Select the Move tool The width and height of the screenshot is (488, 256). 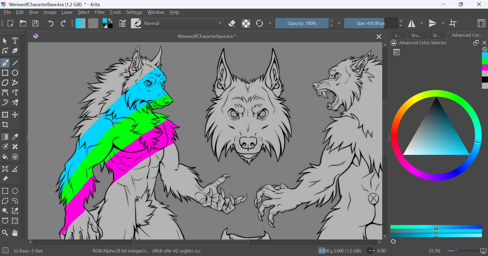click(15, 115)
